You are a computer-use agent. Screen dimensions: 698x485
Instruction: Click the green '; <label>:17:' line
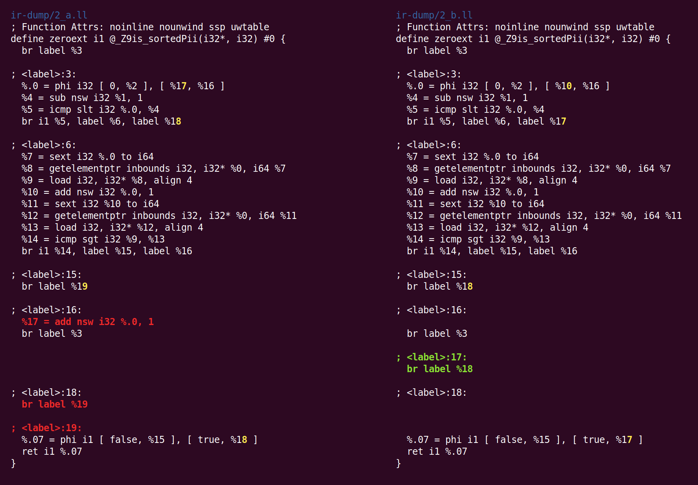pyautogui.click(x=432, y=357)
